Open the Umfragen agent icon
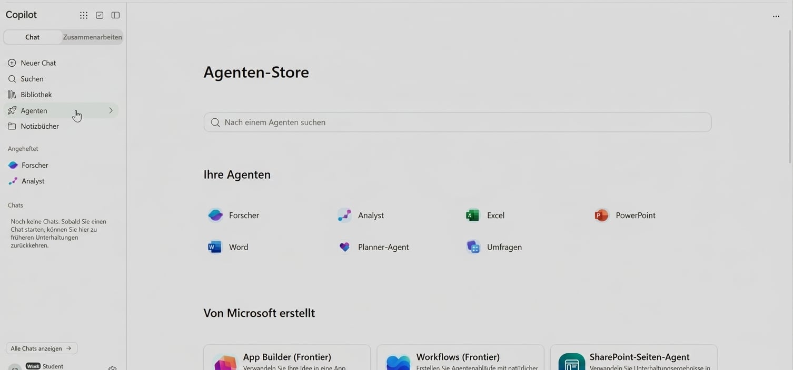This screenshot has height=370, width=793. pos(473,247)
